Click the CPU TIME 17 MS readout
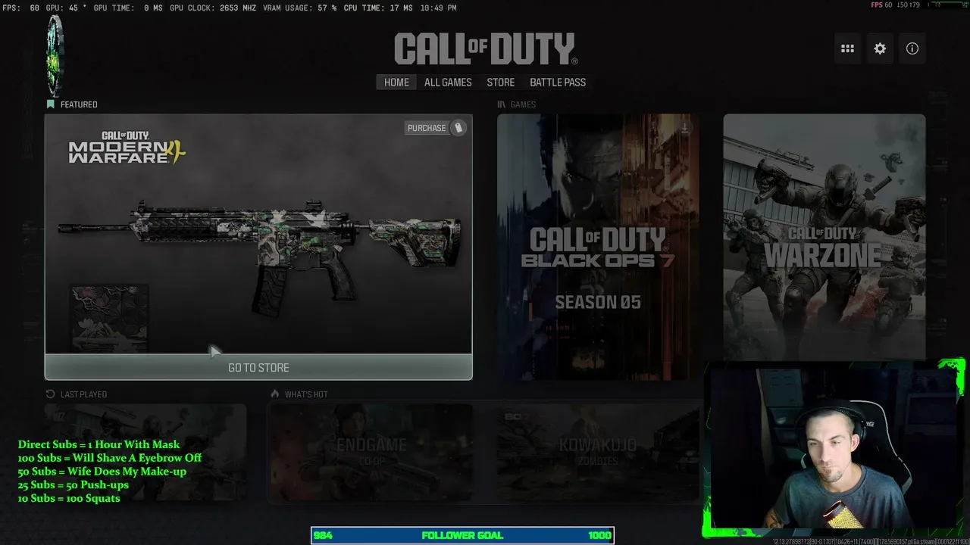 [x=378, y=8]
